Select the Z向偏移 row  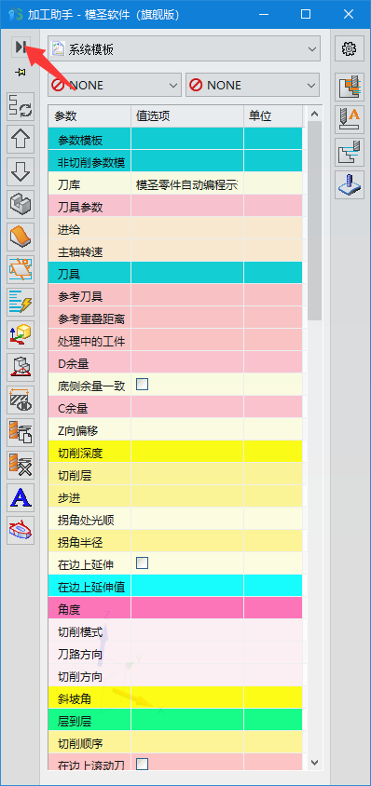click(x=175, y=429)
